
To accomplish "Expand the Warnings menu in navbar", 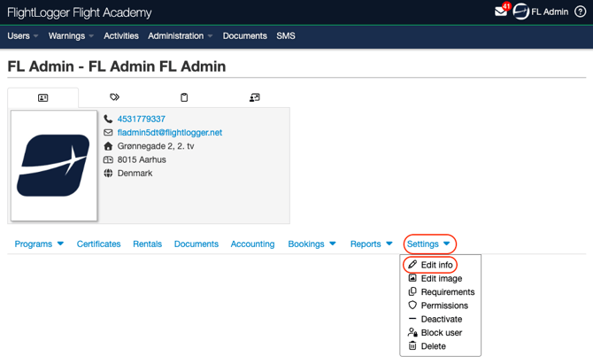I will tap(71, 36).
